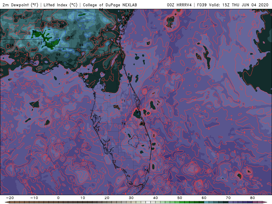This screenshot has height=204, width=272.
Task: Click the "73" dewpoint value on Florida coast
Action: coord(97,130)
